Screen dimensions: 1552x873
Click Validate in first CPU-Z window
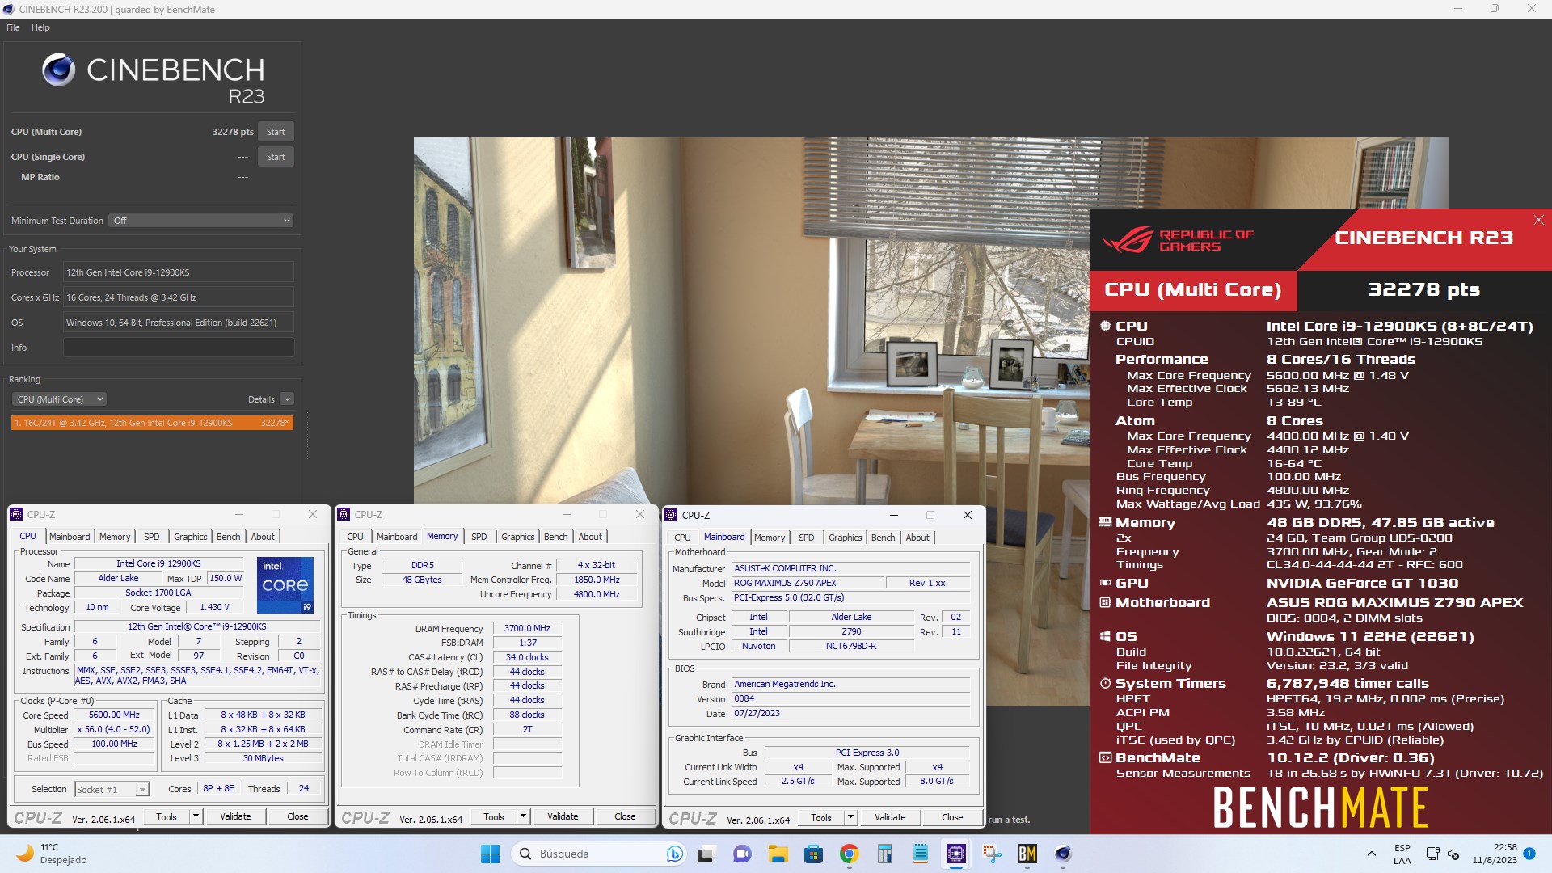pos(235,817)
